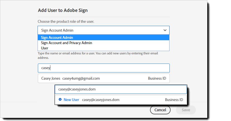Click the New User link
231x121 pixels.
(x=71, y=100)
